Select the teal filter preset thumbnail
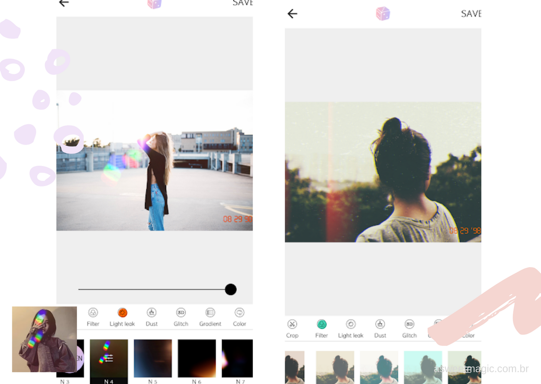Screen dimensions: 541x384 [x=423, y=369]
